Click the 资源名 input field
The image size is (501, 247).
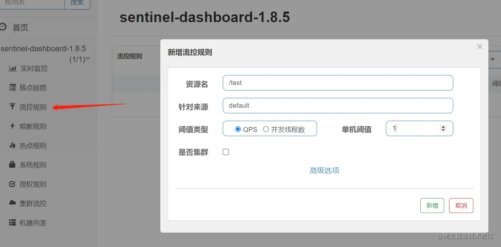pyautogui.click(x=338, y=83)
